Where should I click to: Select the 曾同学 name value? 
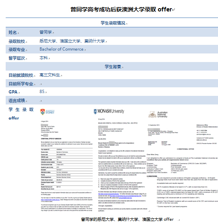[46, 32]
